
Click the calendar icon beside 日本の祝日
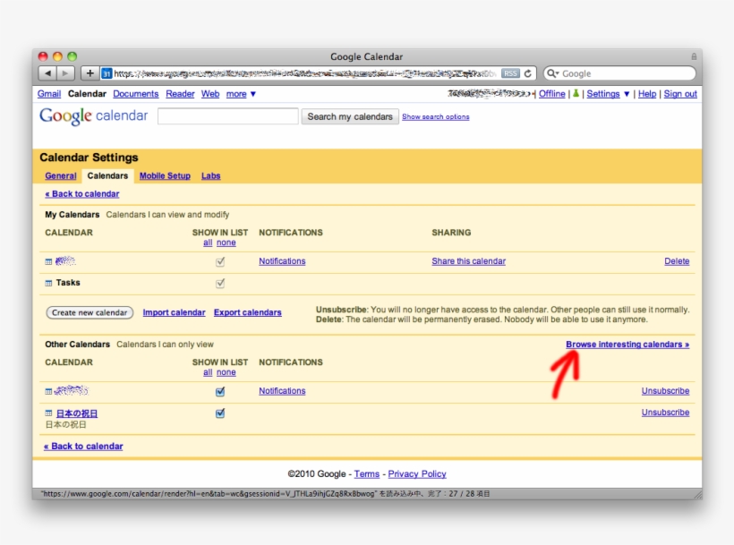(48, 413)
